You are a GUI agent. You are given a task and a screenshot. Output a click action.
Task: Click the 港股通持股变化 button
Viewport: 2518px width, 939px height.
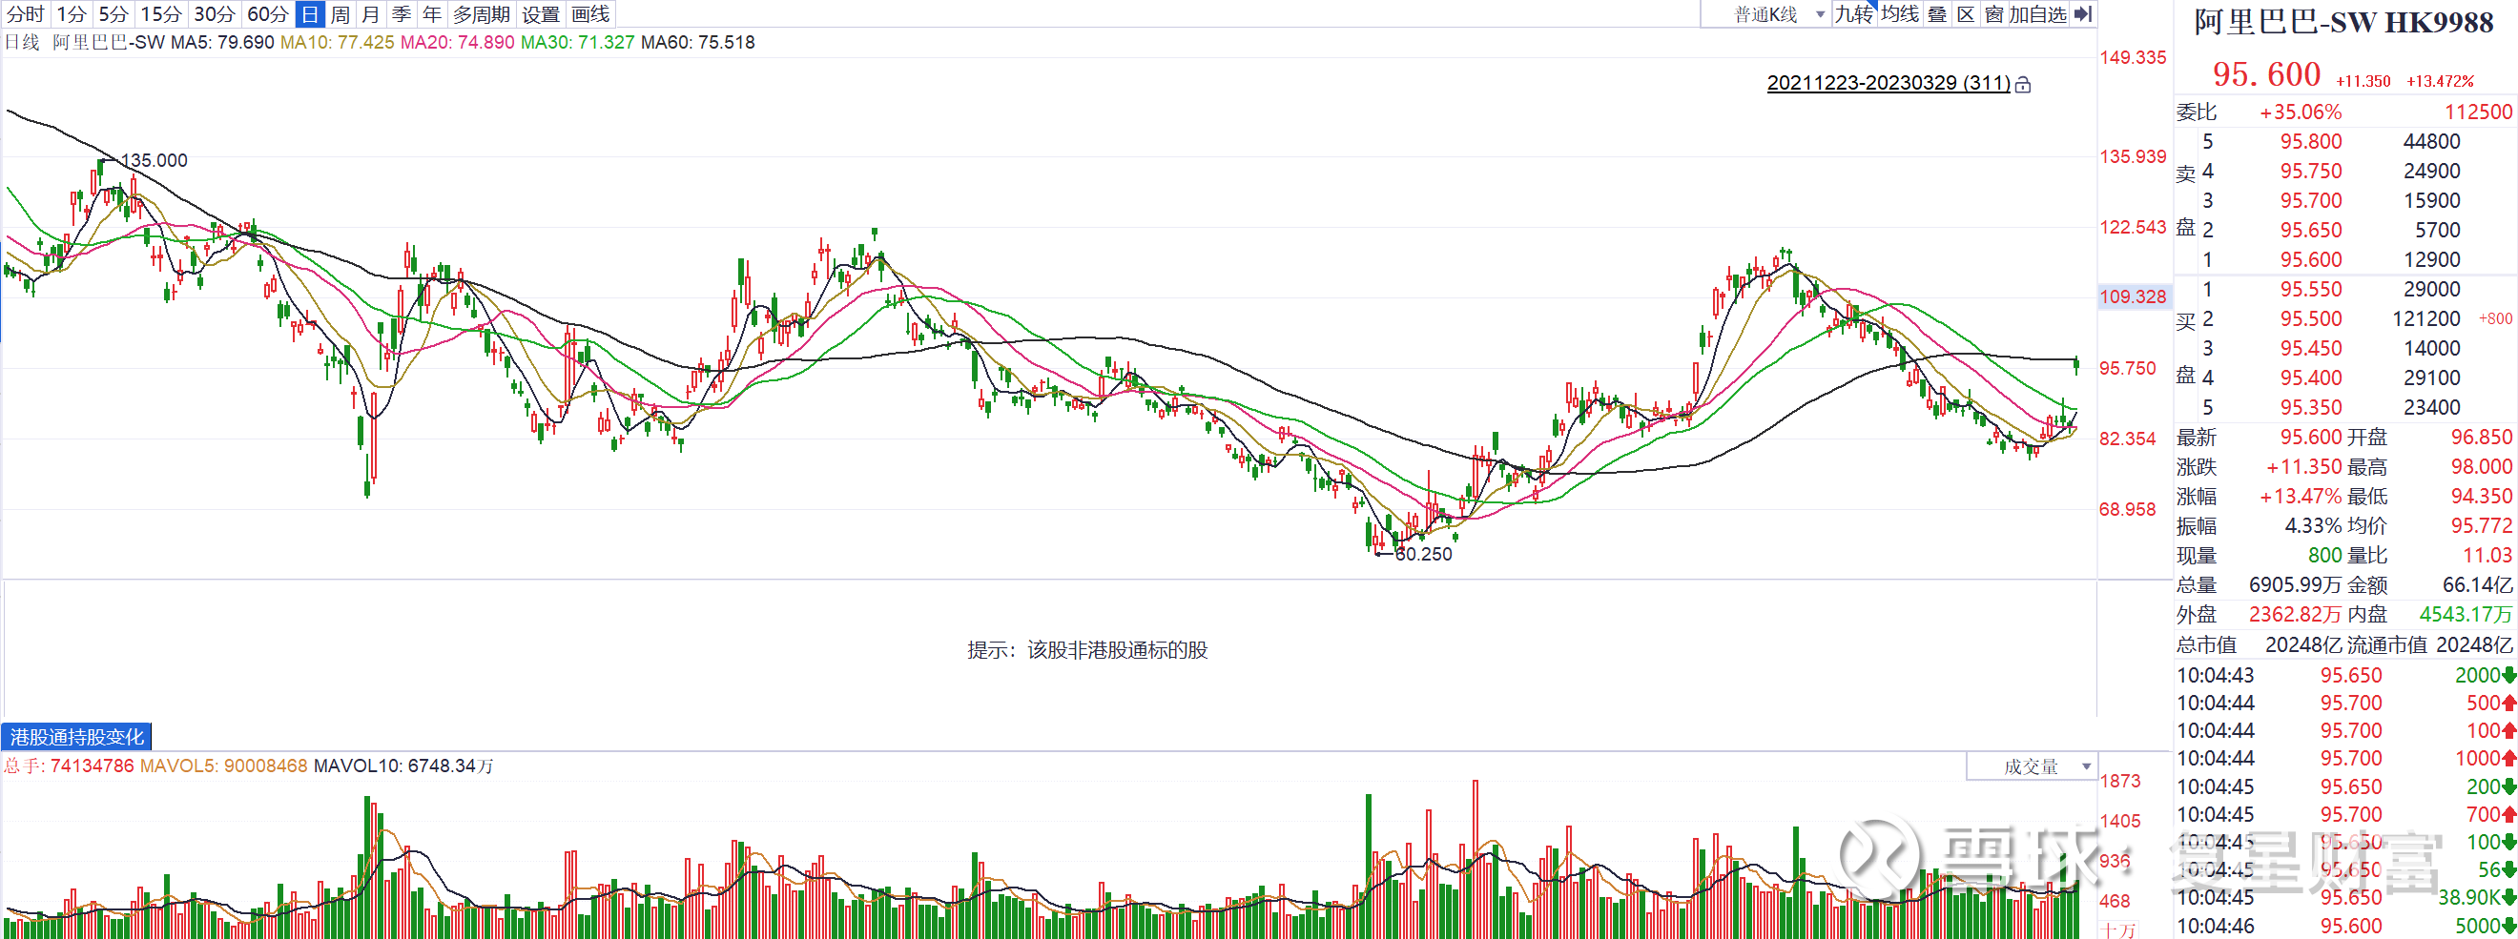tap(74, 738)
